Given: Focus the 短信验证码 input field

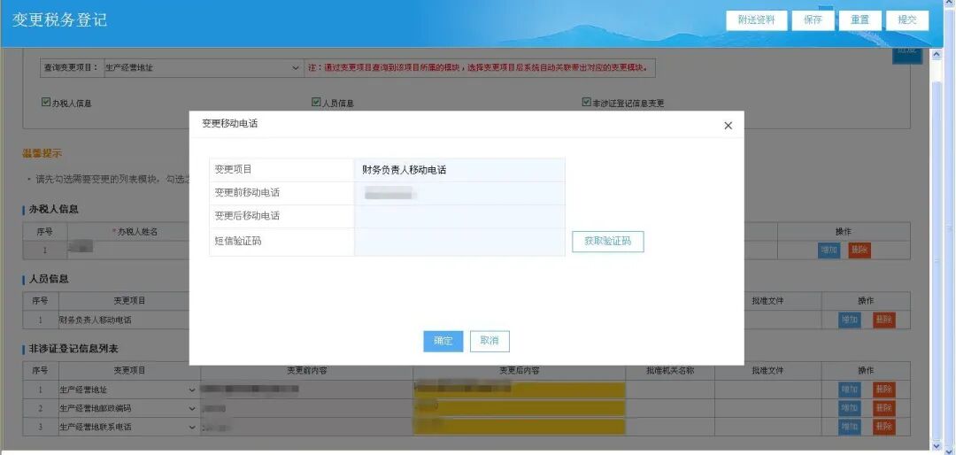Looking at the screenshot, I should 459,242.
